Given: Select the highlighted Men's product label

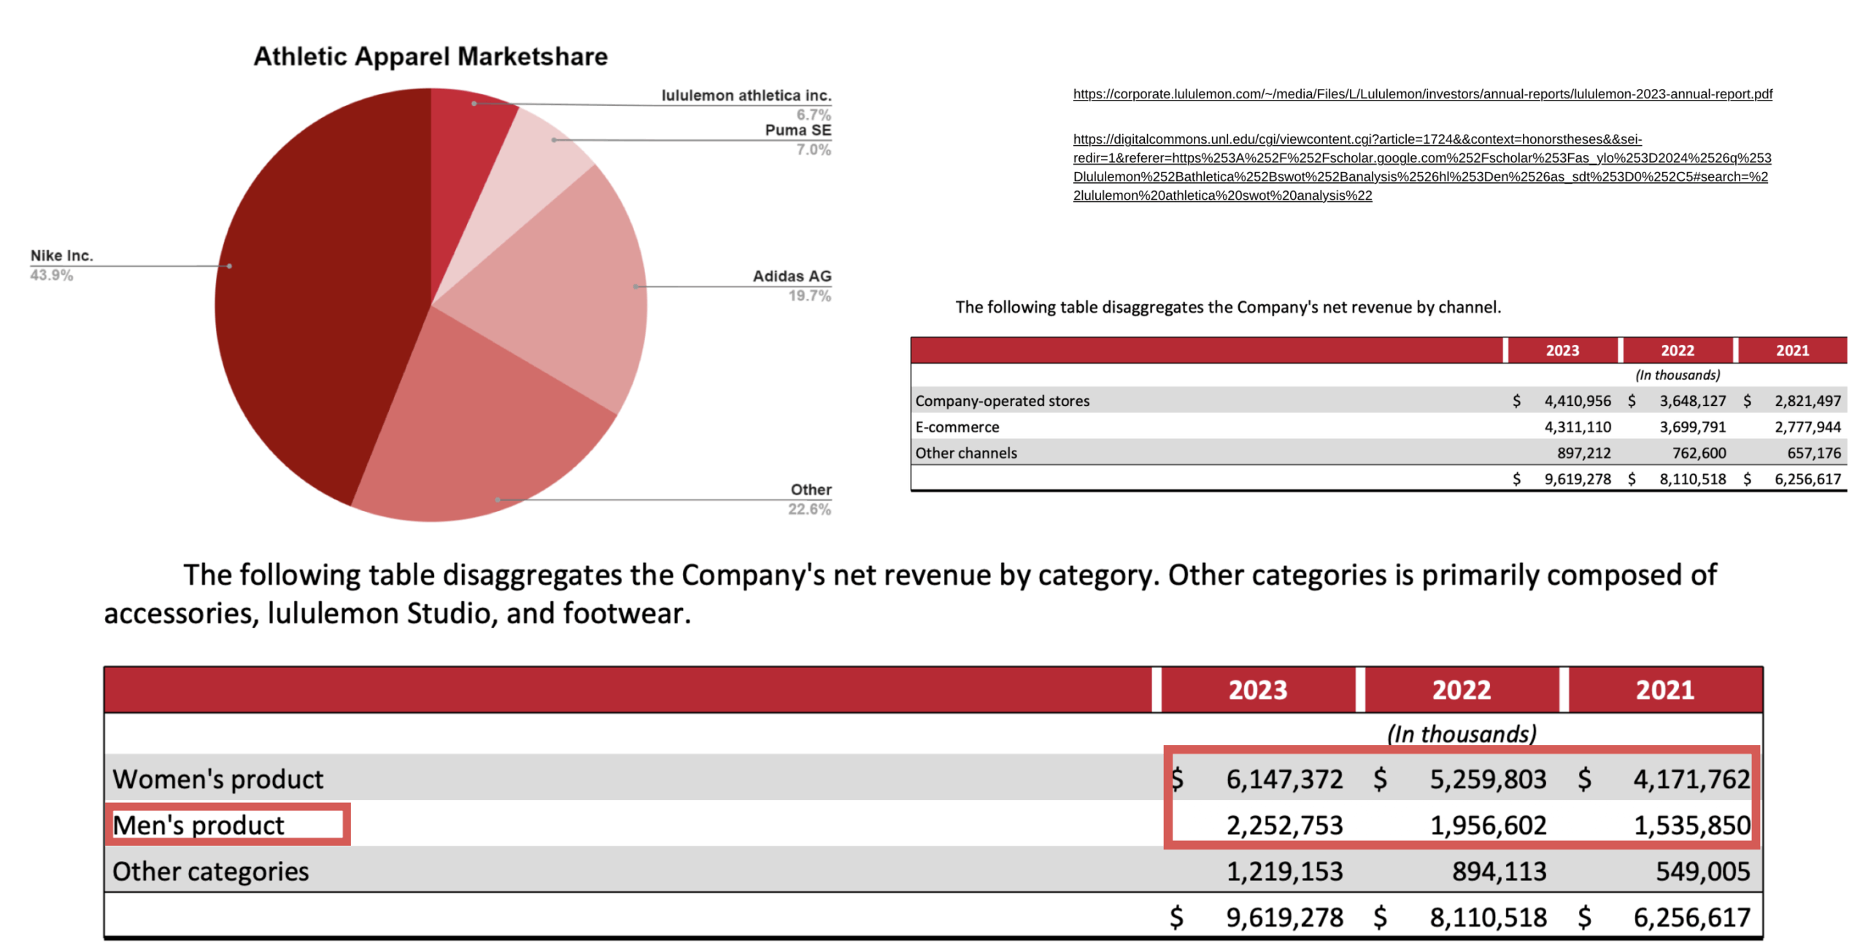Looking at the screenshot, I should (x=198, y=825).
